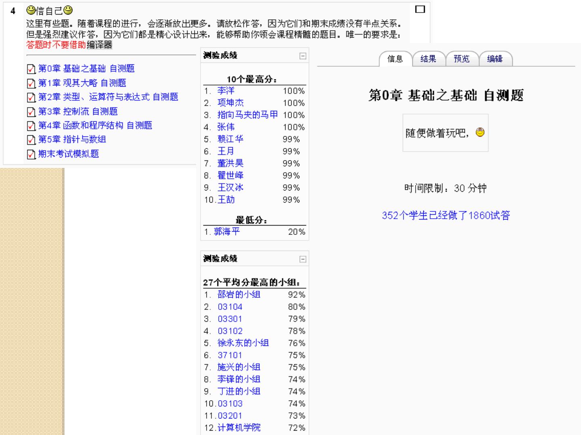Screen dimensions: 581x435
Task: Open 第3章 控制流 自测题 quiz link
Action: [78, 111]
